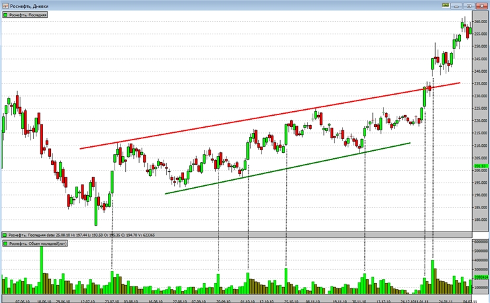The height and width of the screenshot is (303, 490).
Task: Click the 'Роснефть, Дневки' window title bar
Action: (199, 5)
